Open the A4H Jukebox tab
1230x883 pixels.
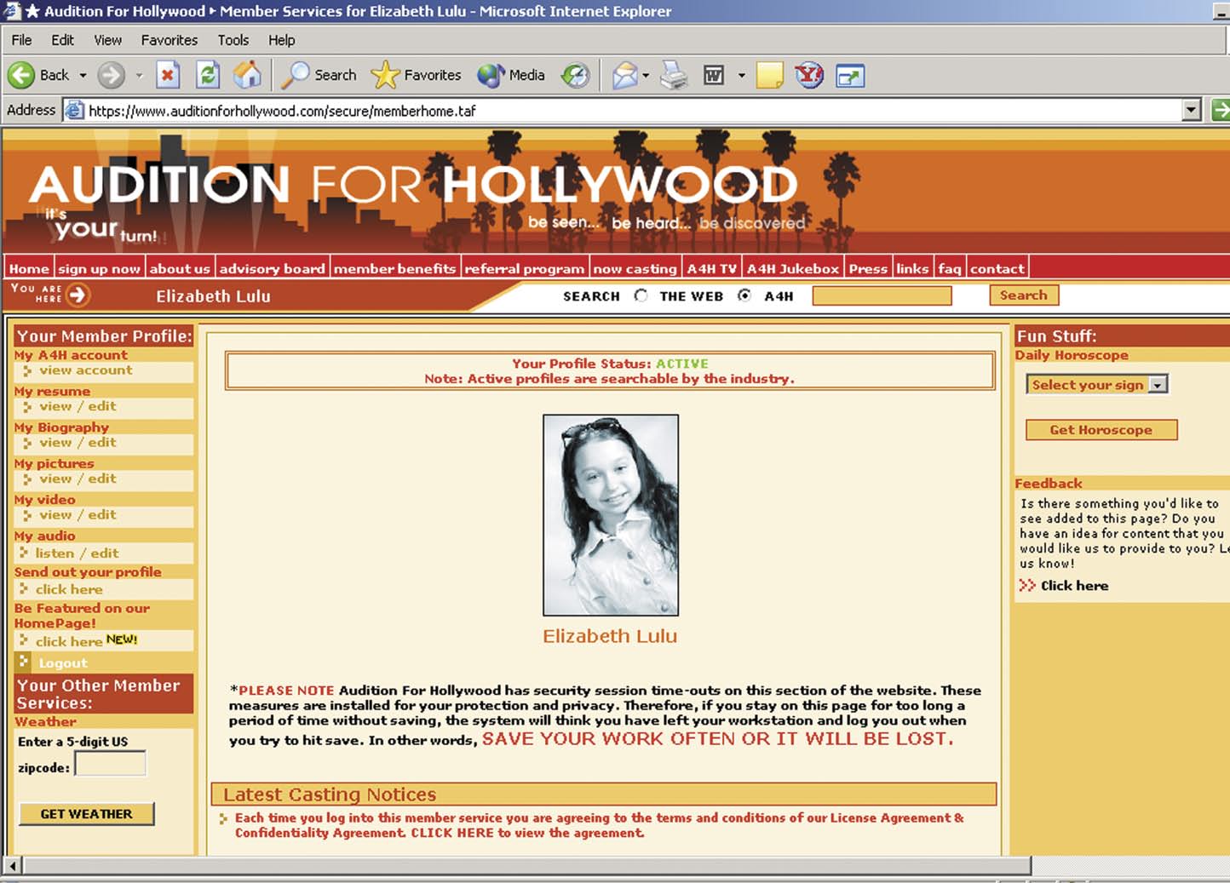[x=793, y=268]
